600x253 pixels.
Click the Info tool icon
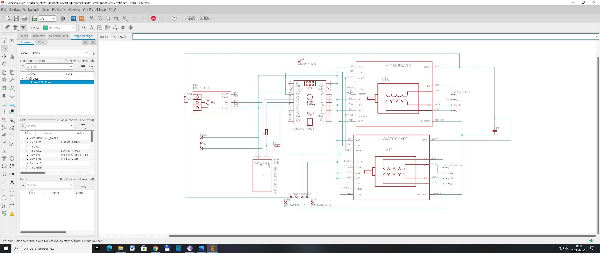(4, 40)
